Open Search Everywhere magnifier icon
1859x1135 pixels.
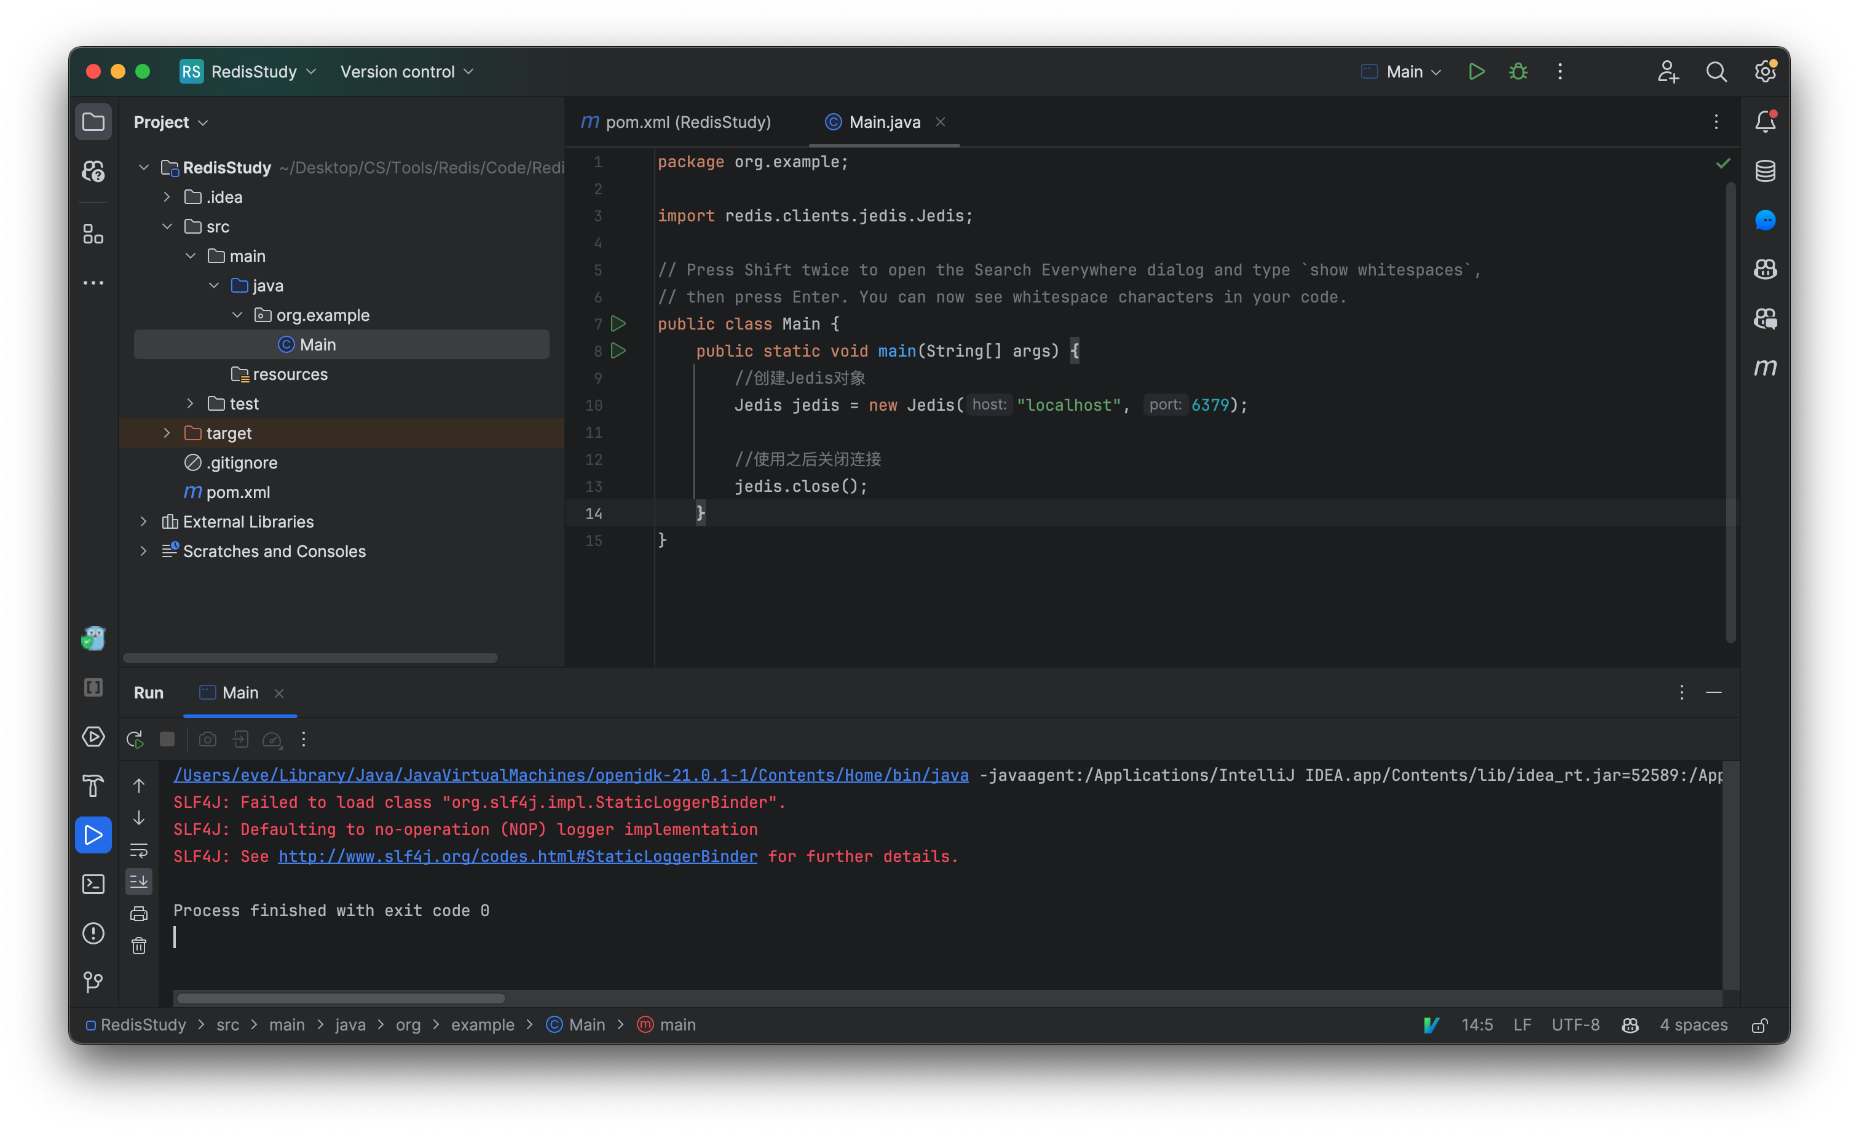click(x=1716, y=72)
